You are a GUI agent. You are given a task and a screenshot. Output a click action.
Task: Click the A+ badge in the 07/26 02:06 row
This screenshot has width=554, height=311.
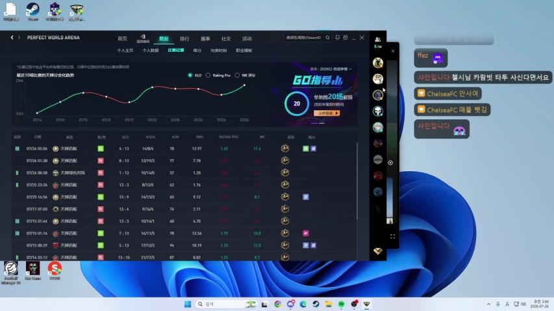click(284, 148)
